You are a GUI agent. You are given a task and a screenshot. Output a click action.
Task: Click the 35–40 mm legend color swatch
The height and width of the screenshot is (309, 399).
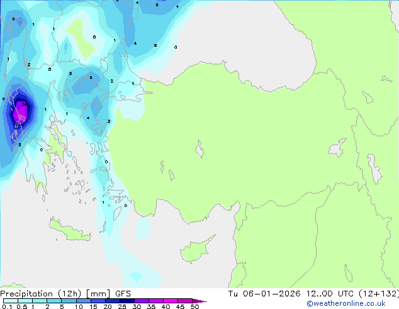156,301
